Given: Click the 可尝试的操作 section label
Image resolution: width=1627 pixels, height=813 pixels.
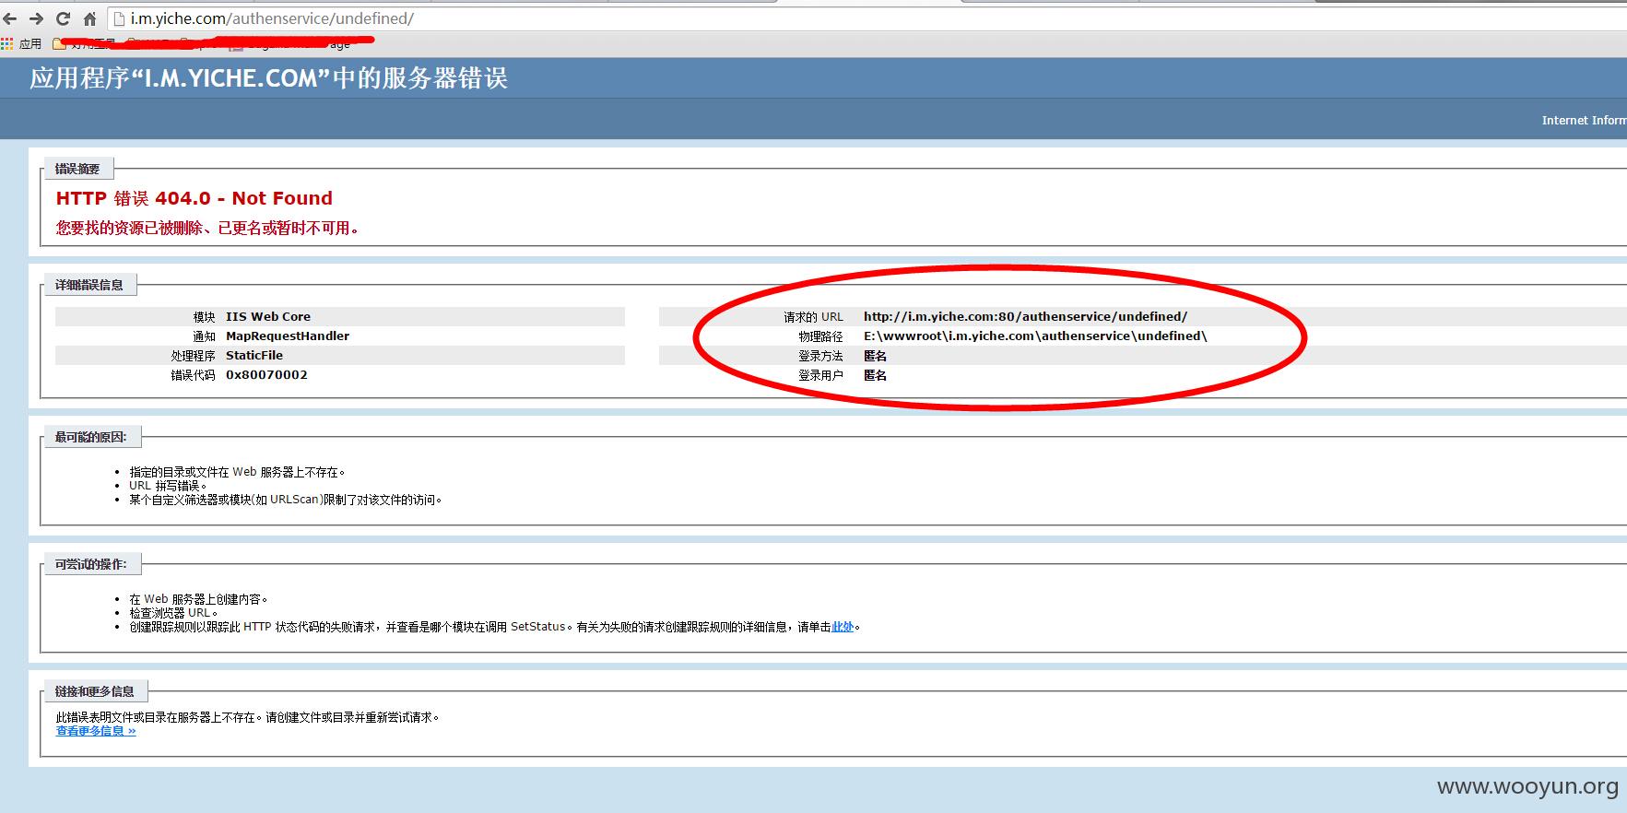Looking at the screenshot, I should [91, 564].
